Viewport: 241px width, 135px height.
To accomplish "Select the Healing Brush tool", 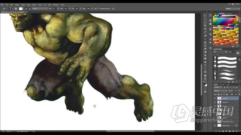I will pos(205,36).
